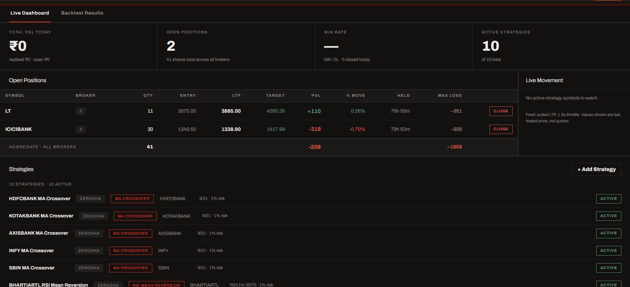Open the BHARTIARTL RSI Mean Reversion strategy
Screen dimensions: 630x287
tap(48, 285)
